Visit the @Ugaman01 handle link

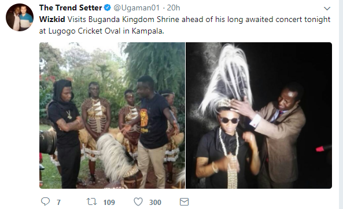137,8
